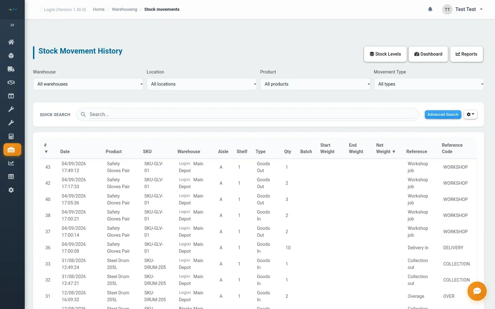Viewport: 495px width, 309px height.
Task: Open the columns layout sidebar icon
Action: point(11,96)
